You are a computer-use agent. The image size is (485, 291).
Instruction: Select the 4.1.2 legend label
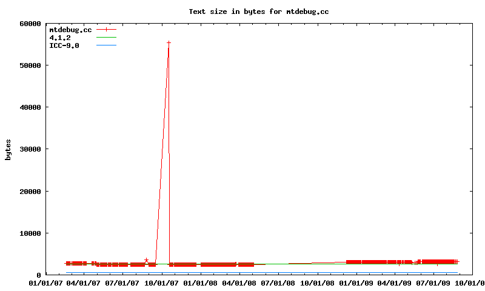pyautogui.click(x=60, y=38)
